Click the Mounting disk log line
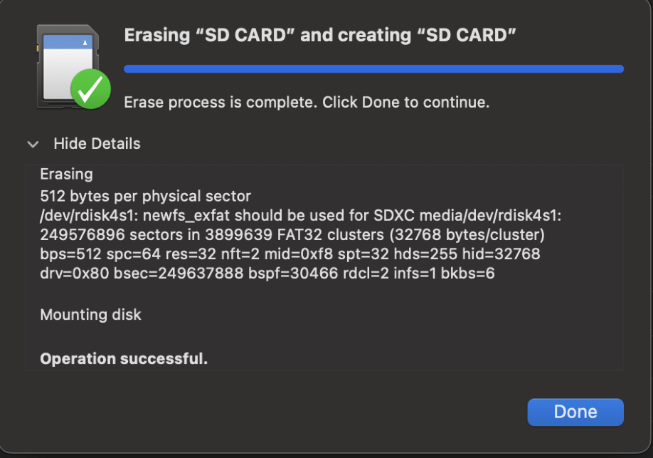653x458 pixels. tap(90, 315)
